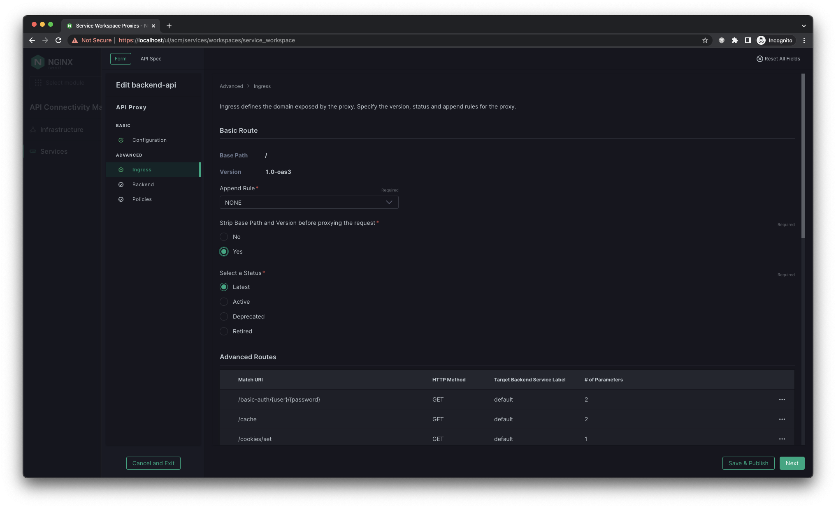Reload the page with refresh icon

(58, 40)
